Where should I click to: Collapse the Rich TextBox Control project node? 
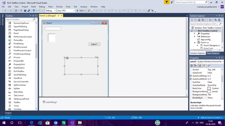[192, 31]
